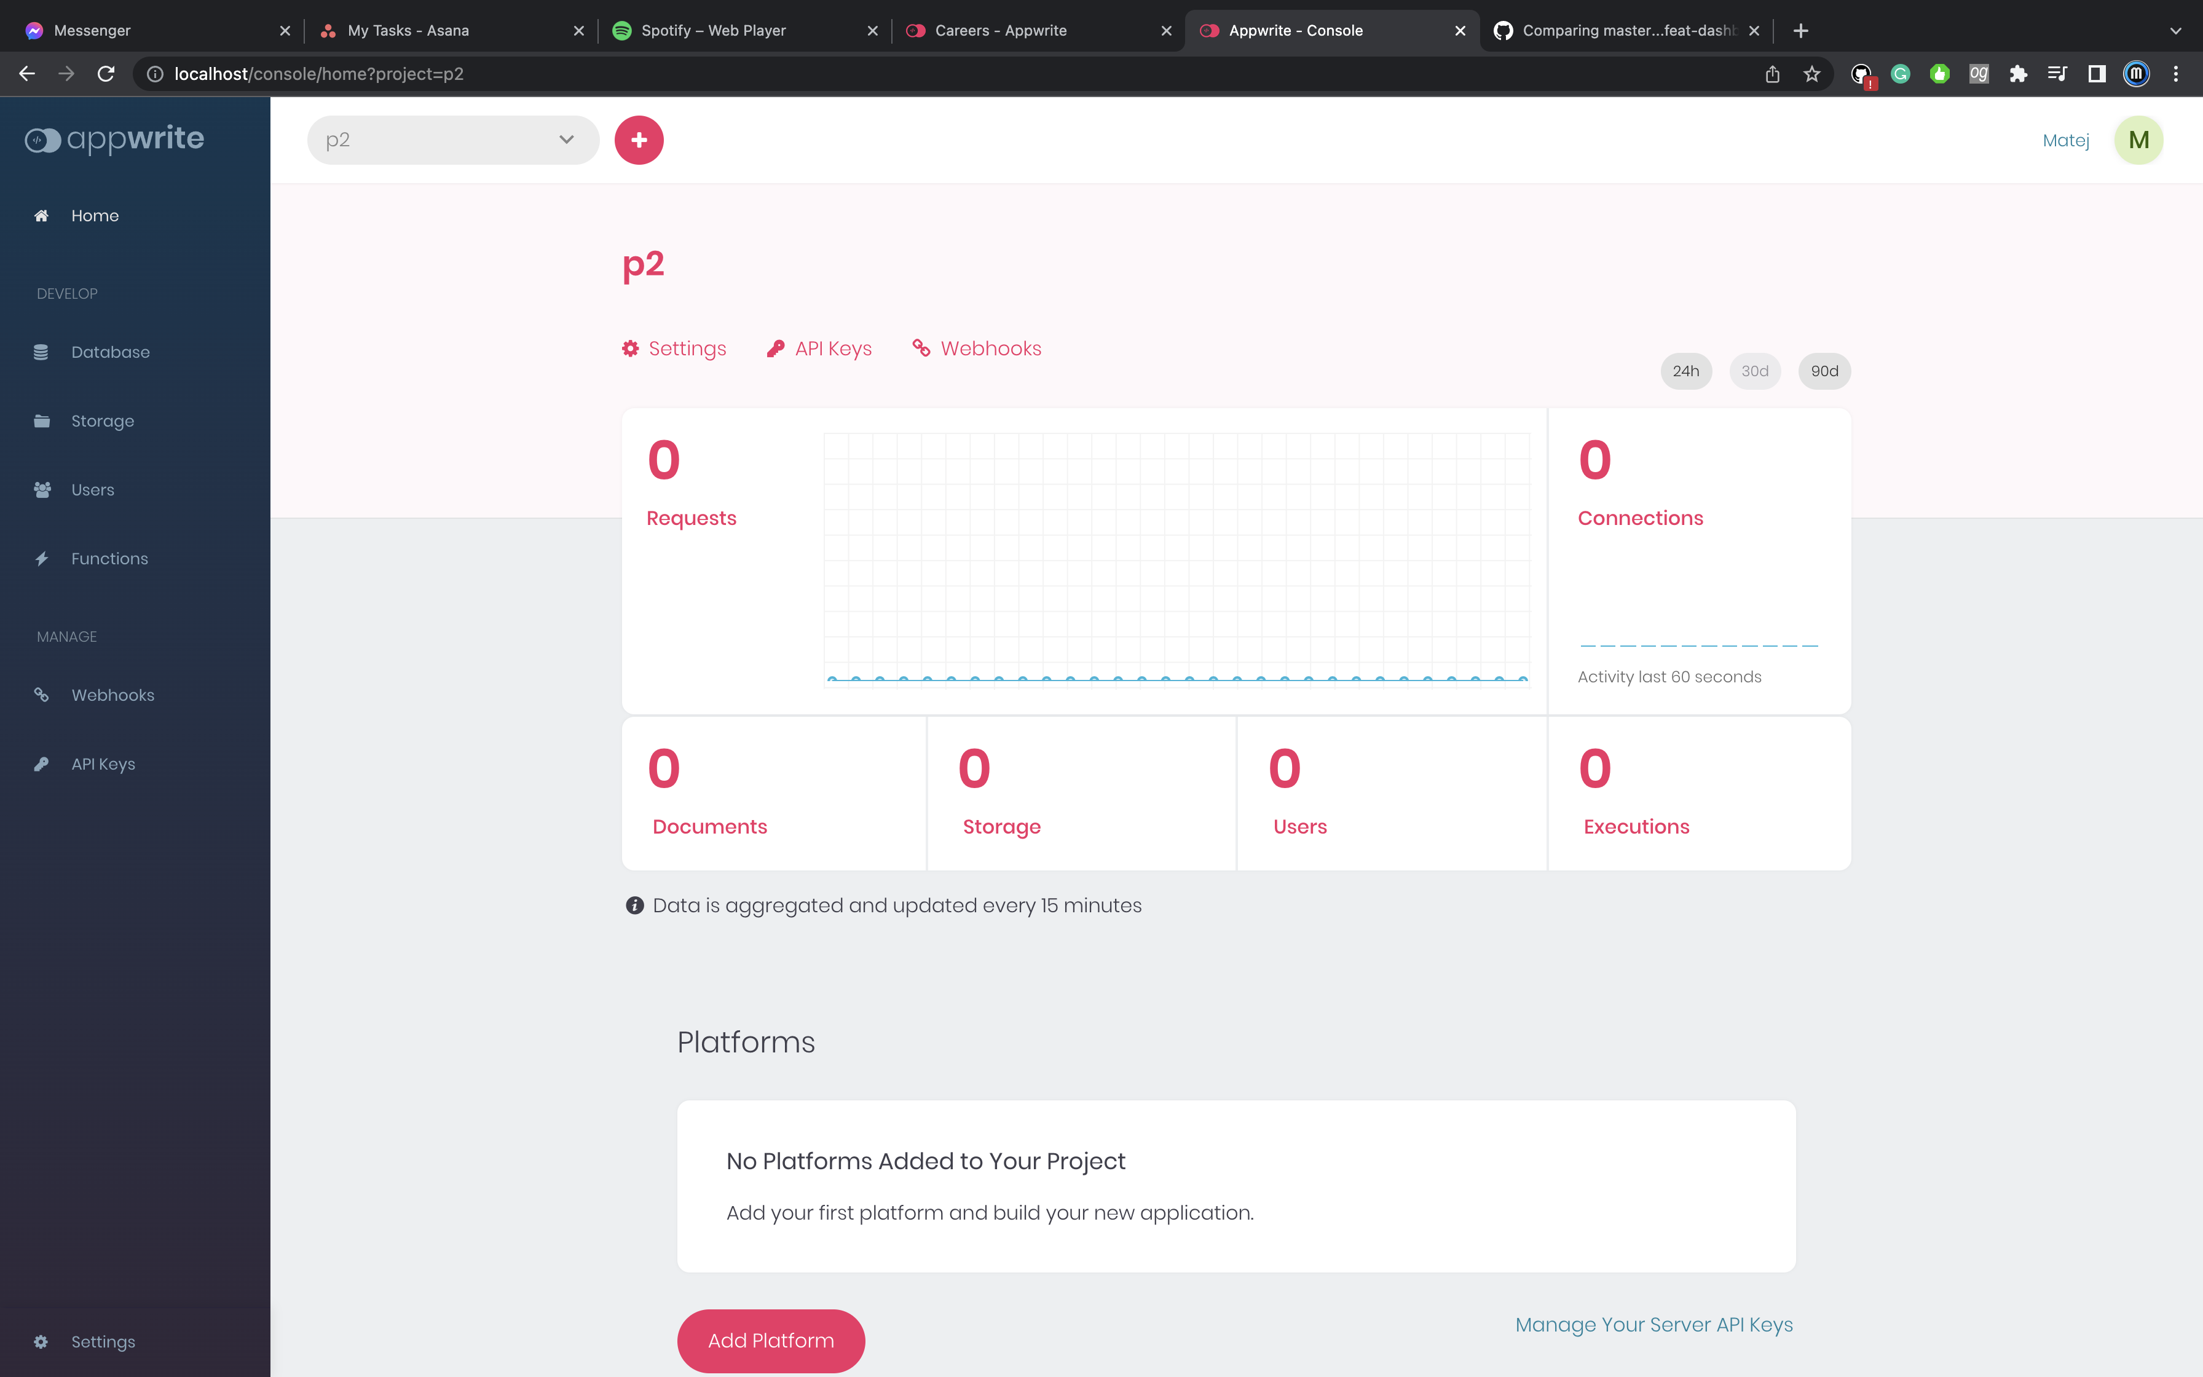This screenshot has height=1377, width=2203.
Task: Open project Settings link under p2 title
Action: pos(674,349)
